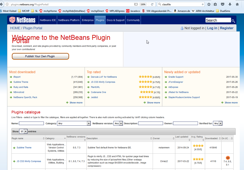Open the Darcula LAF for NetBeans plugin
This screenshot has height=170, width=244.
pos(104,77)
